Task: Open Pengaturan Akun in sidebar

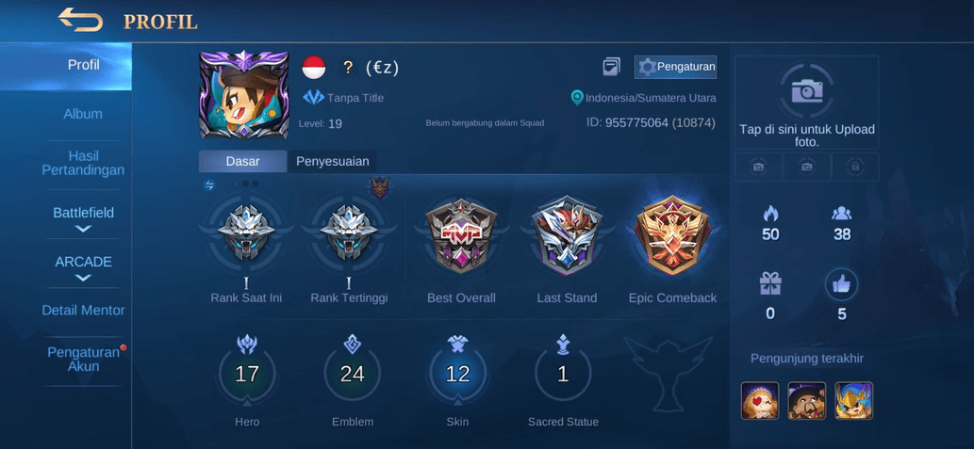Action: [83, 359]
